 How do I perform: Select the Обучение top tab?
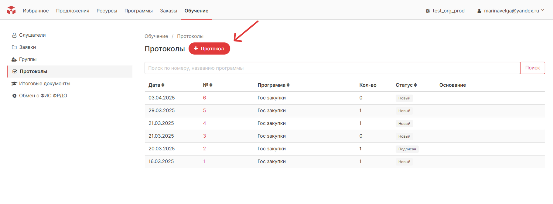[196, 11]
